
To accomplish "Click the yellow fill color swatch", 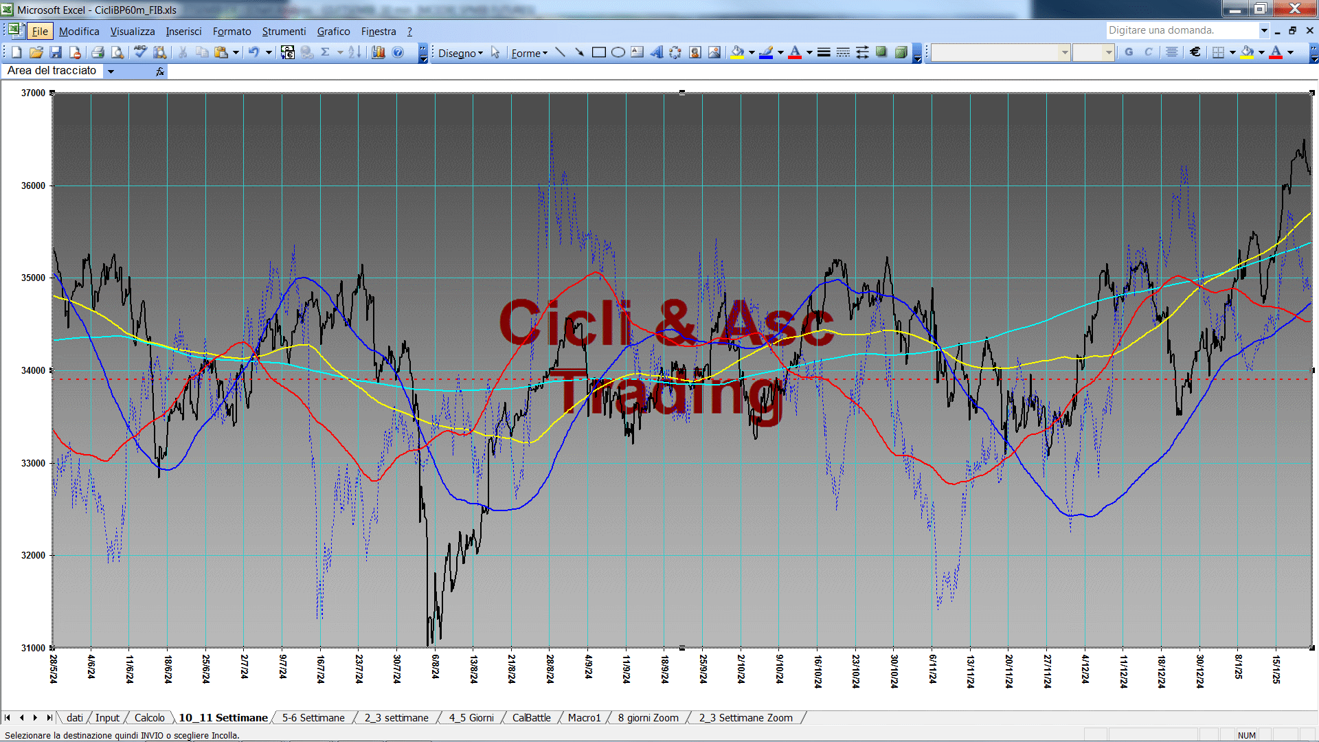I will 737,53.
